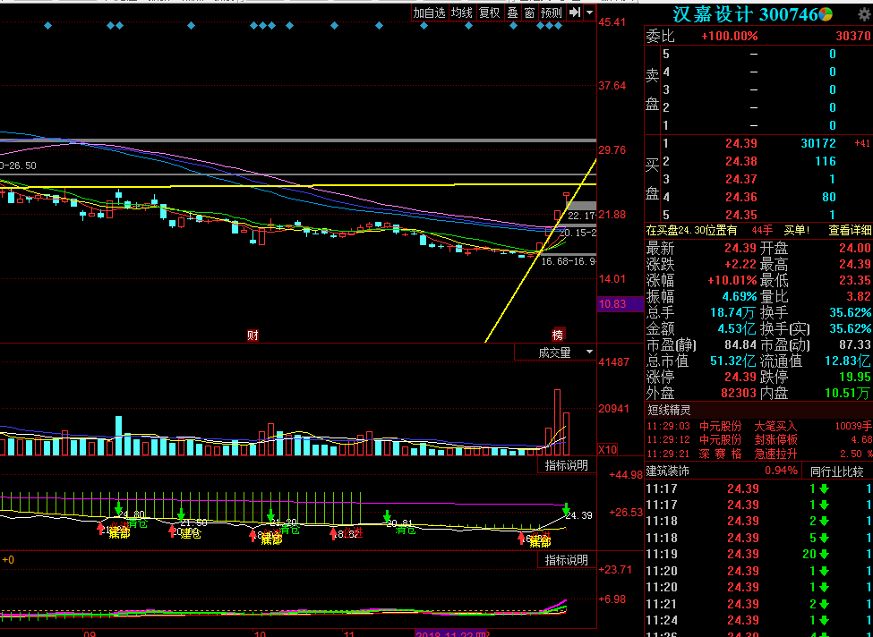This screenshot has height=637, width=873.
Task: Click the arrow-to-bar icon in the chart toolbar
Action: (575, 13)
